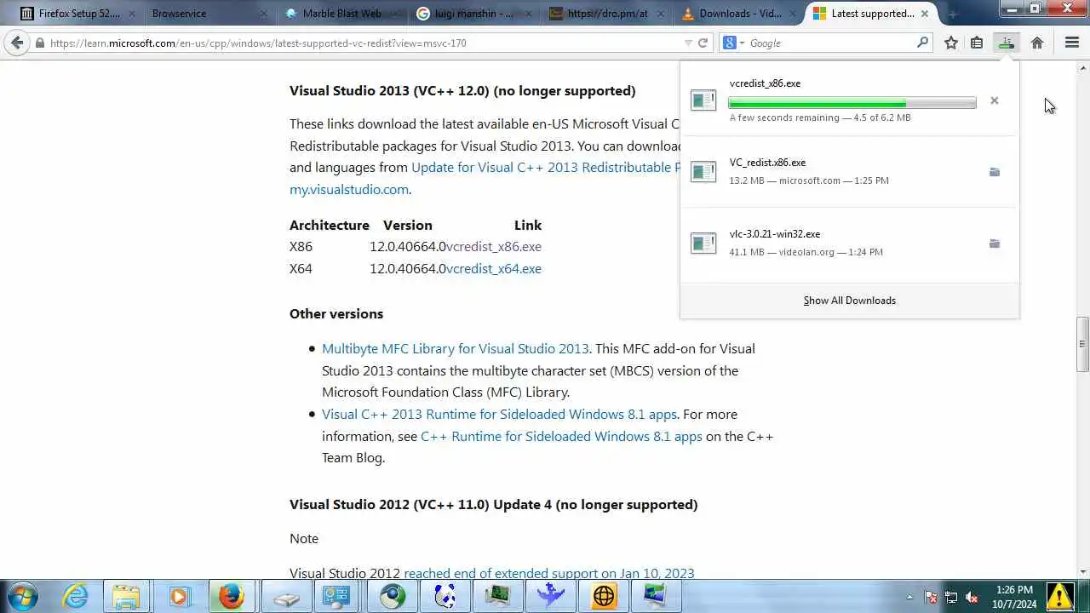Open the bookmarks list icon

coord(977,43)
